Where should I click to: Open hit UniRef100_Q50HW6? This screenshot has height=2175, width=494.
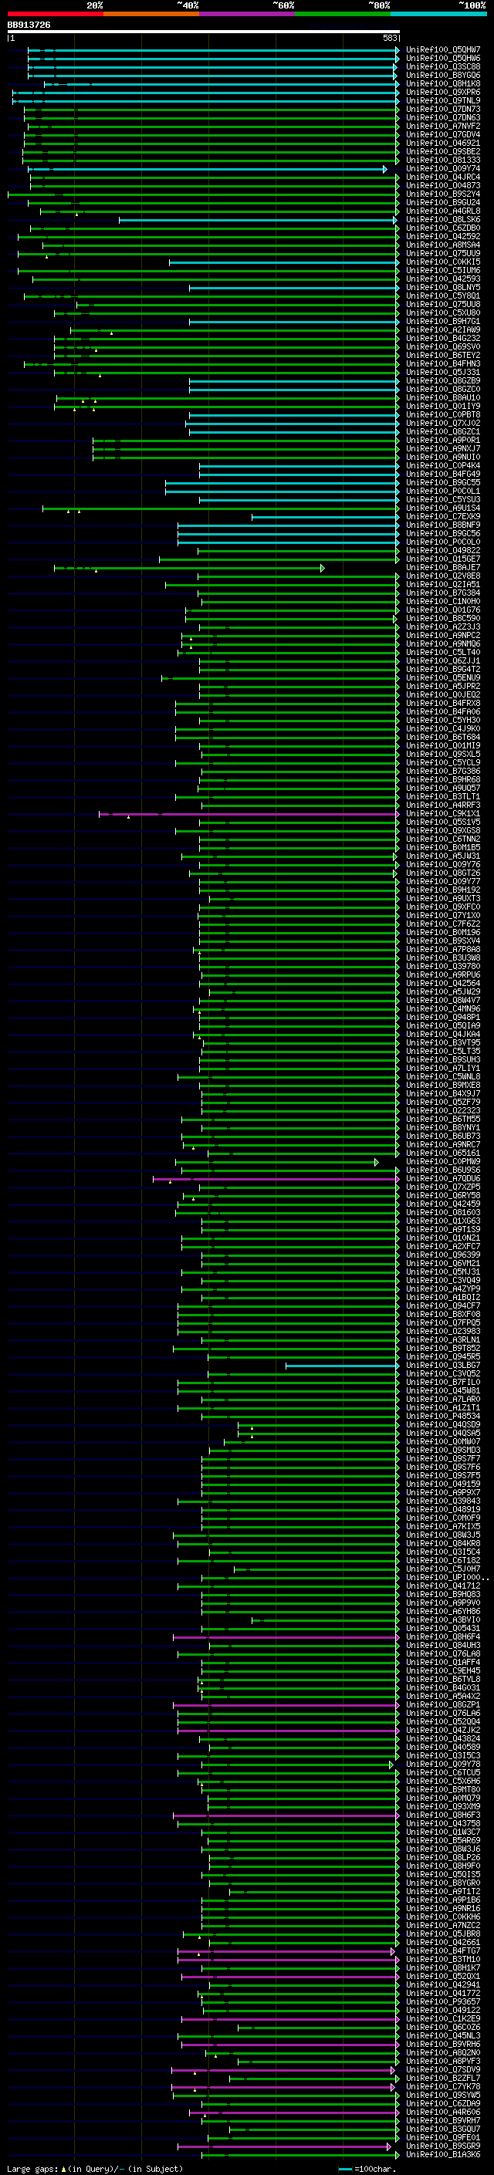click(x=443, y=59)
